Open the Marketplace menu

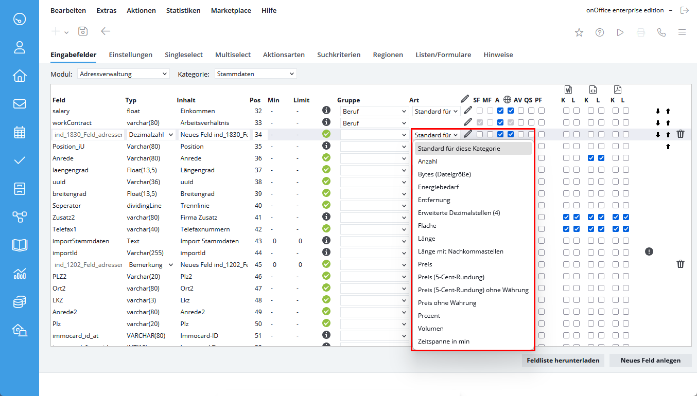point(231,10)
